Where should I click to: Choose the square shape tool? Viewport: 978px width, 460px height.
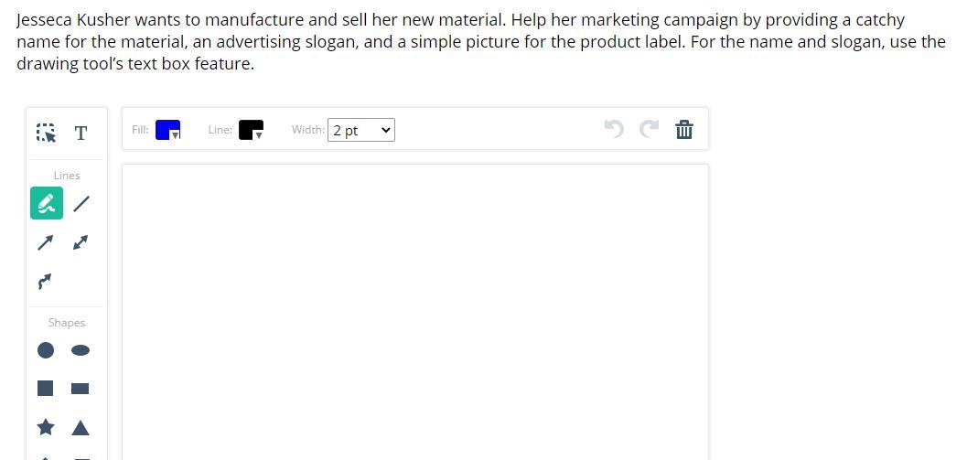pyautogui.click(x=45, y=389)
